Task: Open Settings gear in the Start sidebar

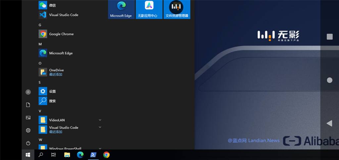Action: (x=28, y=131)
